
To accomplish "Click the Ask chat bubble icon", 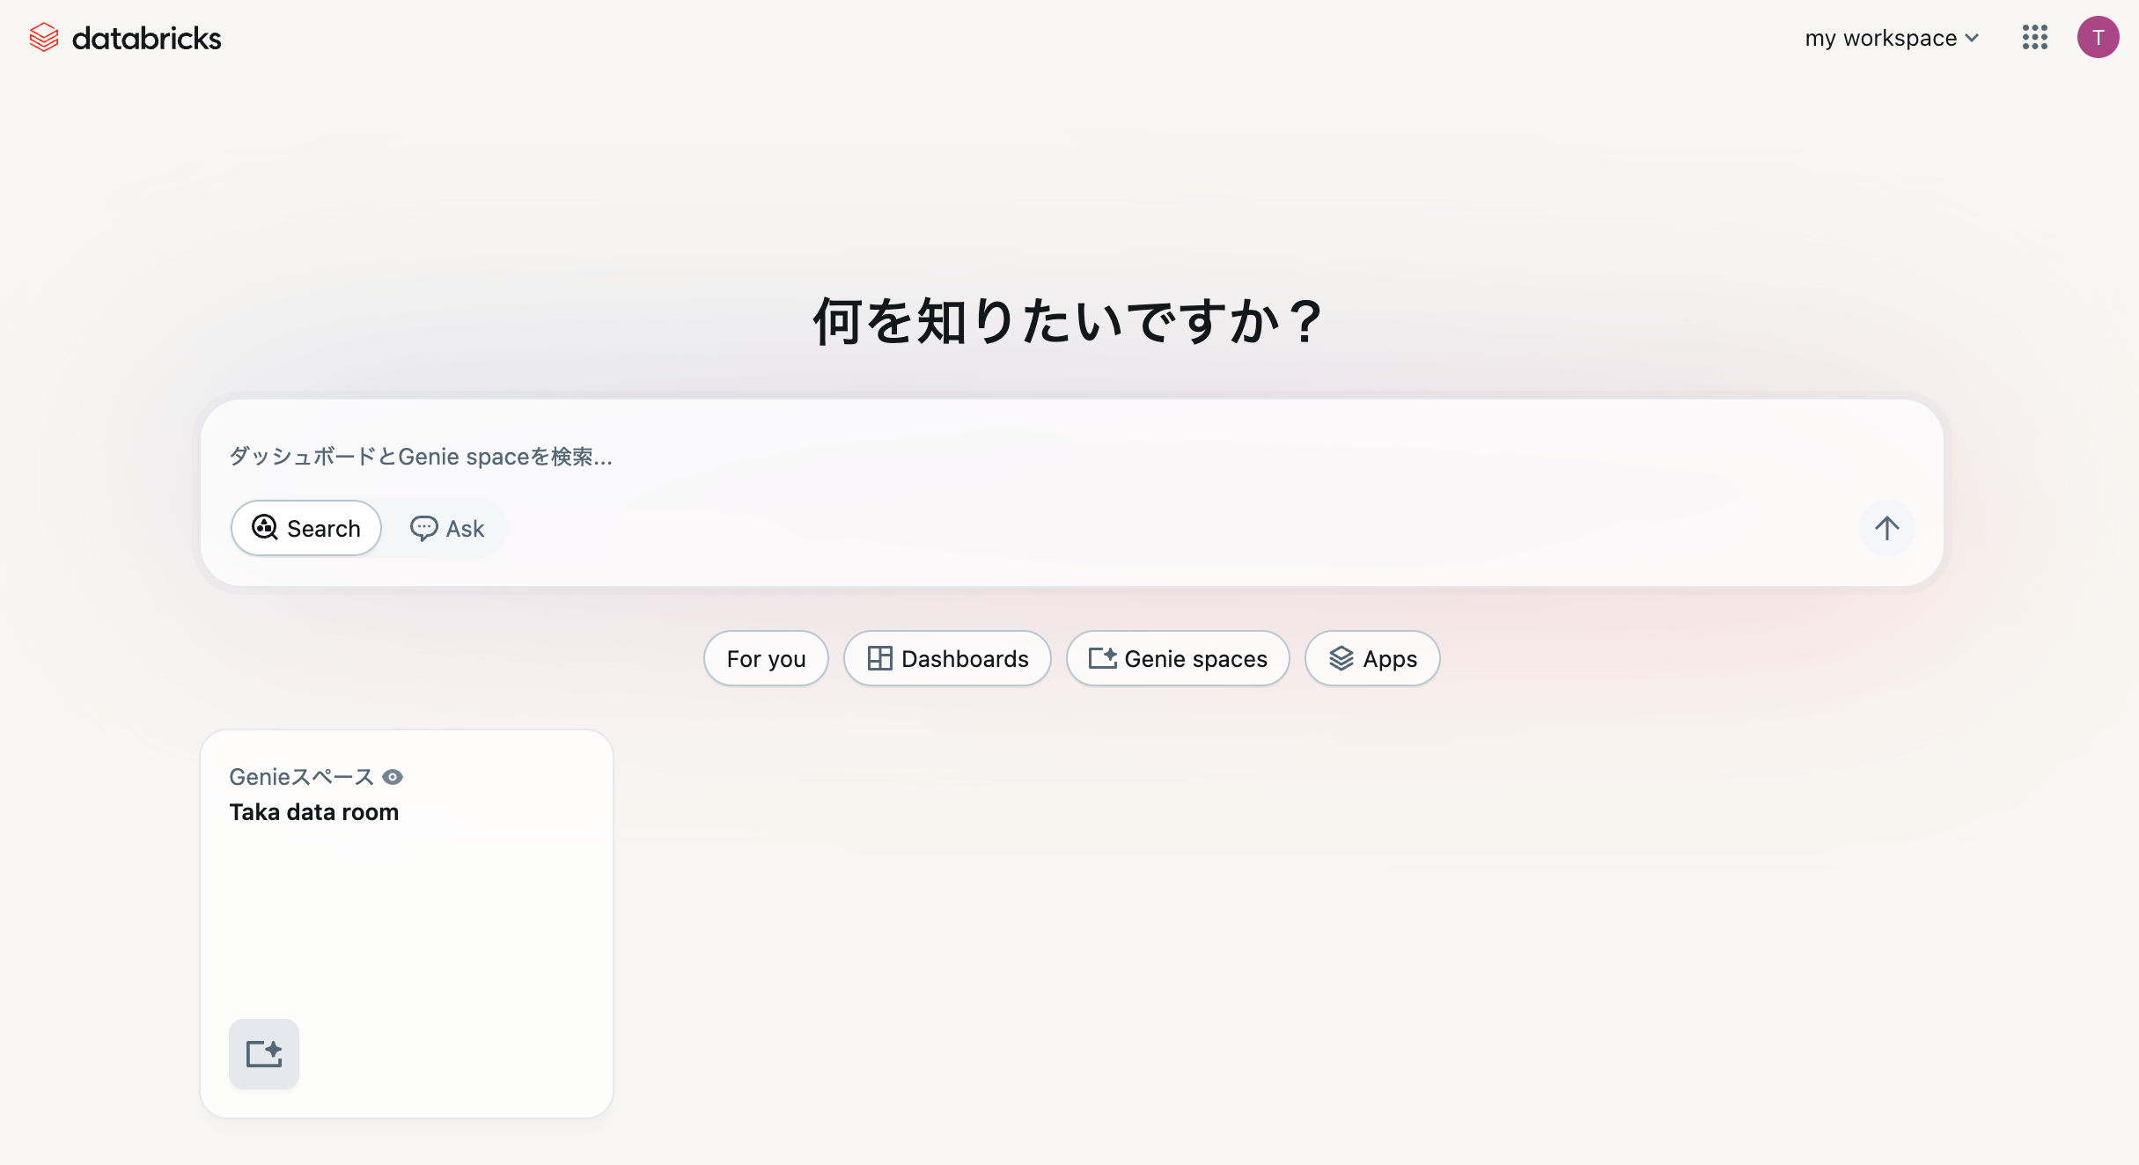I will 424,528.
